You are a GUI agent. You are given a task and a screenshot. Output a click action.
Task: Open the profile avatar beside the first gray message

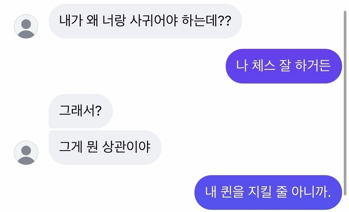coord(26,26)
